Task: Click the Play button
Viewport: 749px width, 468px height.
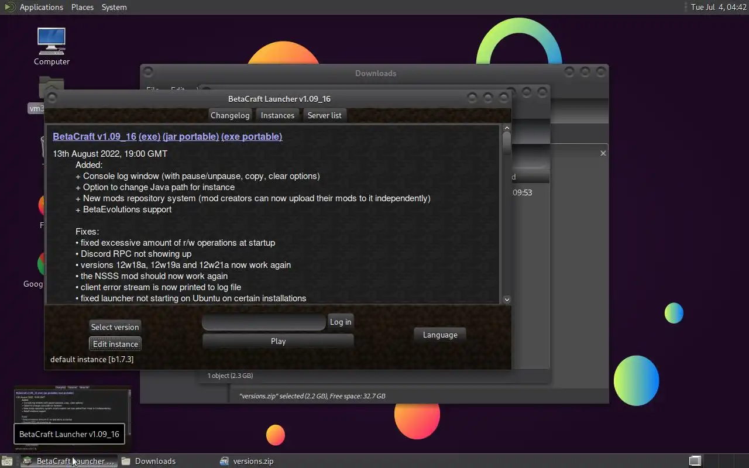Action: [278, 341]
